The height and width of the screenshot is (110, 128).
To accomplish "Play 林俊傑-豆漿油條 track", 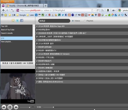I will pos(82,47).
